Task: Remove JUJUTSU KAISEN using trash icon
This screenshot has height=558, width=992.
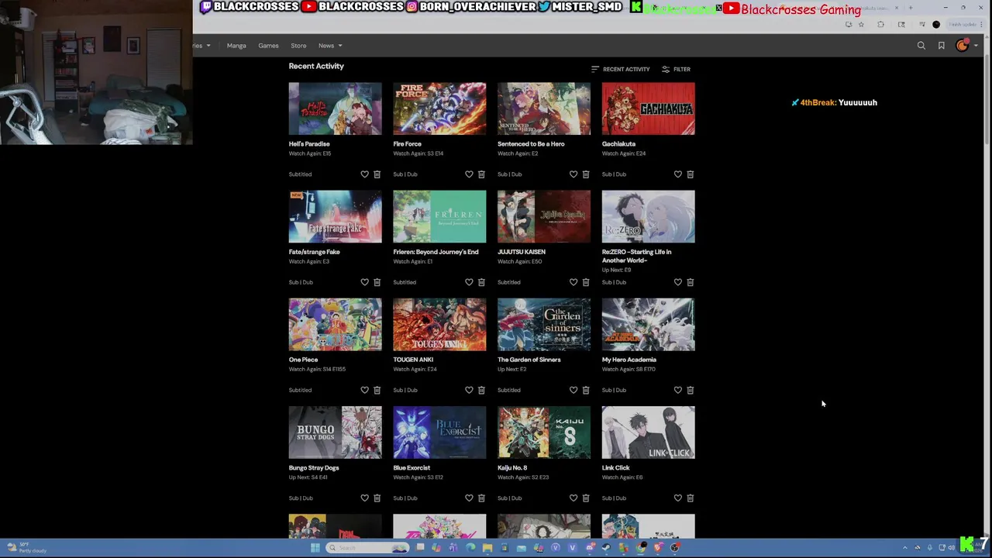Action: tap(586, 282)
